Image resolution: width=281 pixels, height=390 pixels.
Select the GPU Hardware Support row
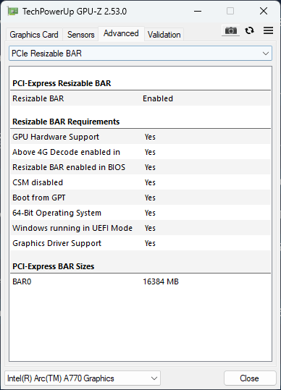coord(140,137)
